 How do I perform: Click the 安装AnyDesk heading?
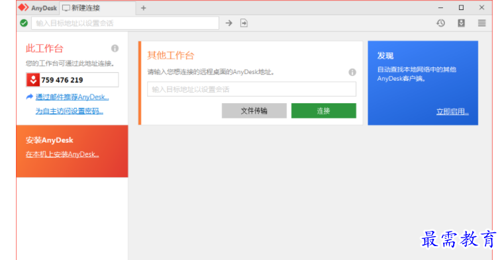pyautogui.click(x=49, y=140)
